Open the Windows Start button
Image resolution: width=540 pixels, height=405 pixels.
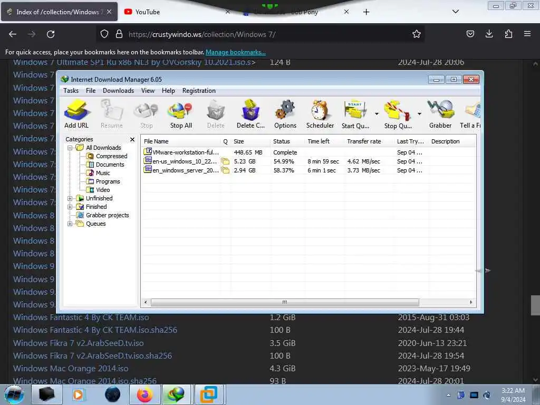pyautogui.click(x=14, y=394)
